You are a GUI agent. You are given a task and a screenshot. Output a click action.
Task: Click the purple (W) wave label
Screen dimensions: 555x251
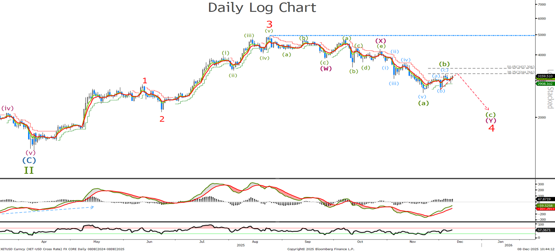tap(325, 69)
